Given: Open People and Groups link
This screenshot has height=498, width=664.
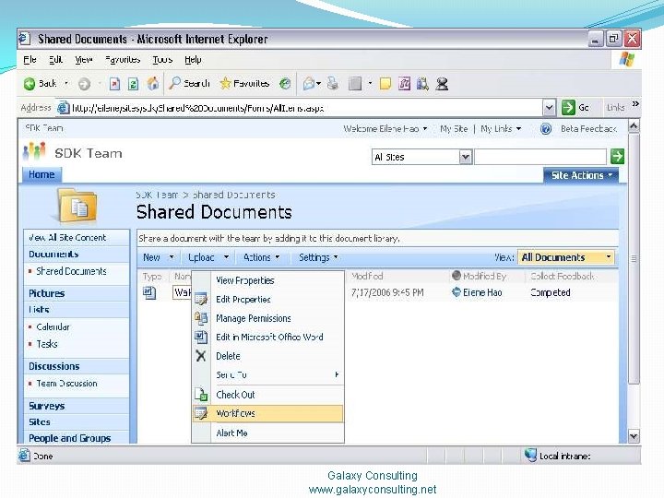Looking at the screenshot, I should (69, 438).
